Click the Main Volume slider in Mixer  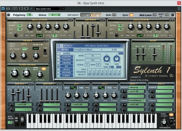(154, 55)
